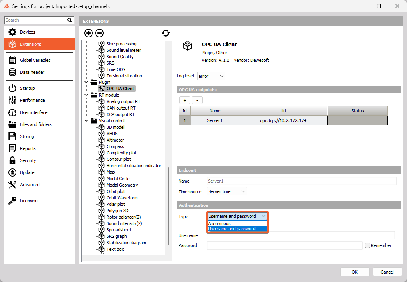Click the 3D model cube icon
This screenshot has width=407, height=282.
102,127
